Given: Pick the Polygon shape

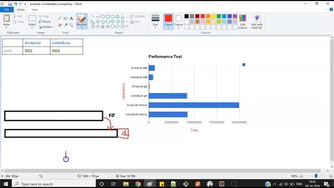Looking at the screenshot, I should point(117,17).
